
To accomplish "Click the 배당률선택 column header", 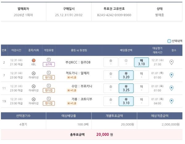I will point(126,50).
